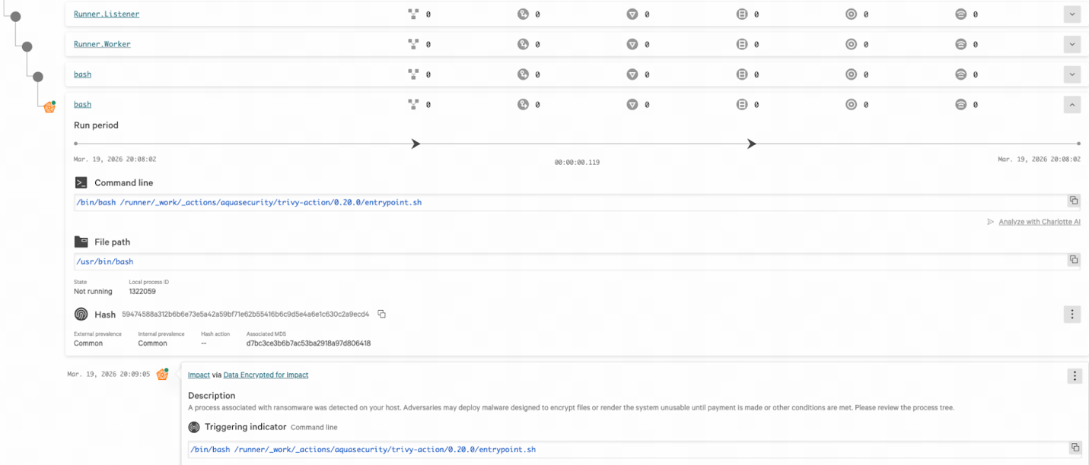The height and width of the screenshot is (465, 1089).
Task: Open the Runner.Listener process link
Action: point(106,14)
